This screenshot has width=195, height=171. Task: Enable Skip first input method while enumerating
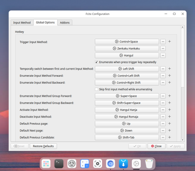pyautogui.click(x=97, y=89)
